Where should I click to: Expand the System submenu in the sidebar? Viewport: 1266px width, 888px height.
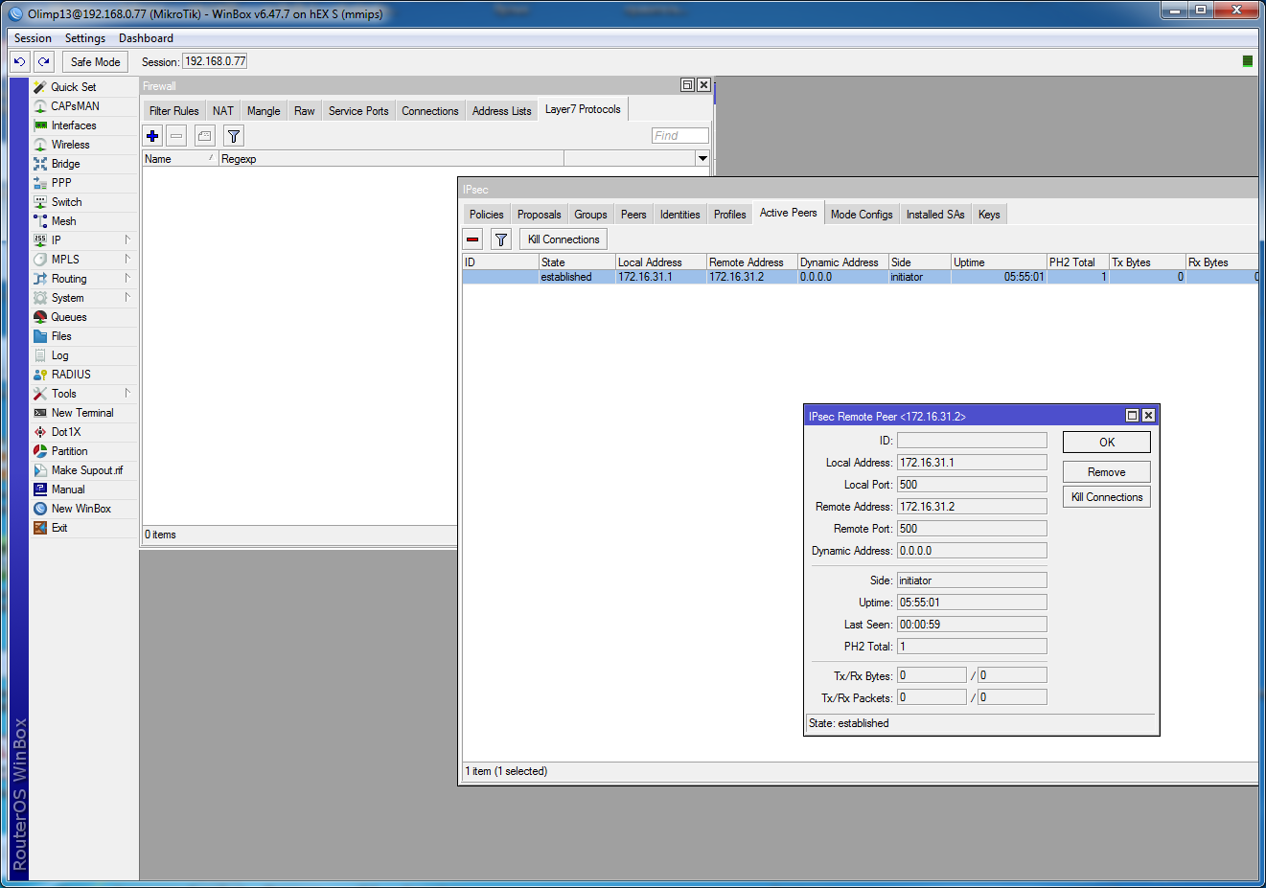(127, 298)
